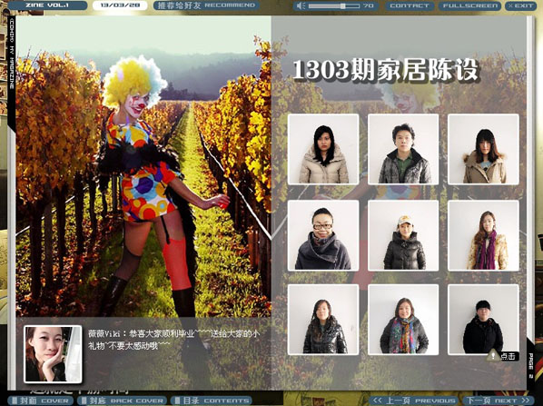Image resolution: width=543 pixels, height=406 pixels.
Task: Adjust the volume slider
Action: click(x=334, y=5)
